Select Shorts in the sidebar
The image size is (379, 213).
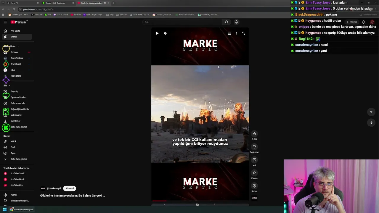[17, 37]
